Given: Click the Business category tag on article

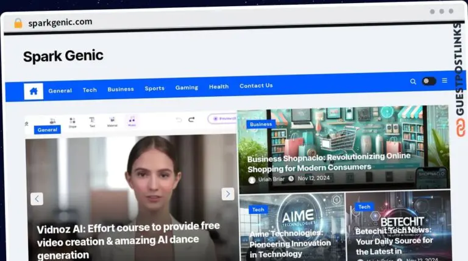Looking at the screenshot, I should click(x=261, y=124).
